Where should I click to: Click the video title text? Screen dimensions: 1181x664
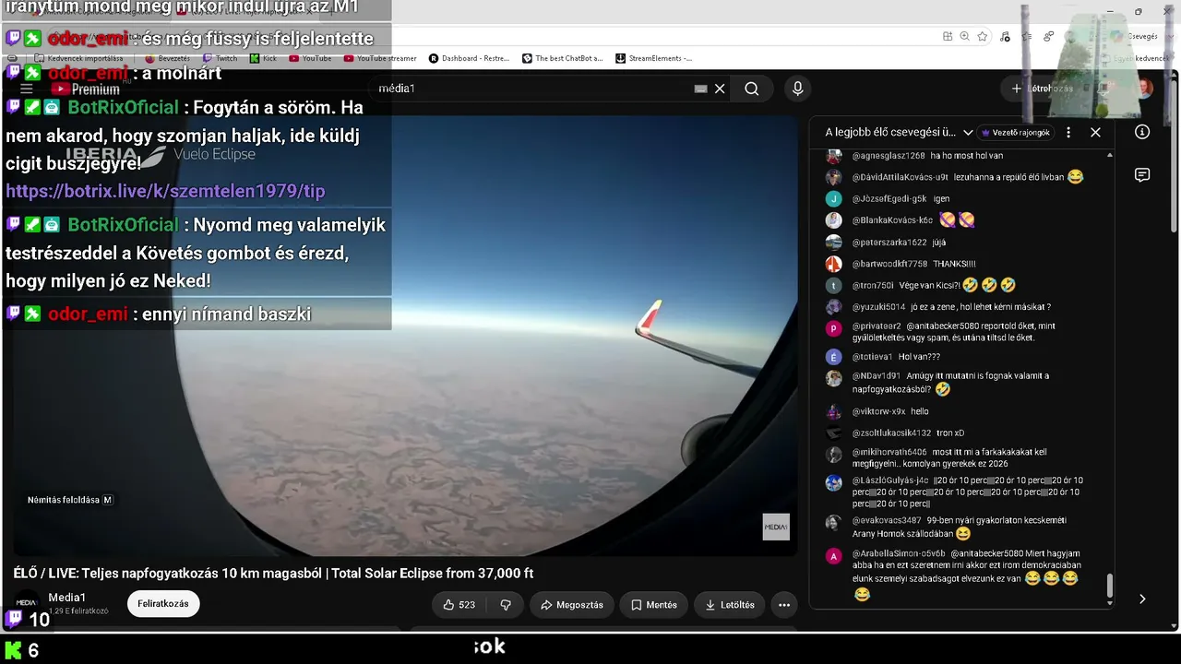[273, 573]
